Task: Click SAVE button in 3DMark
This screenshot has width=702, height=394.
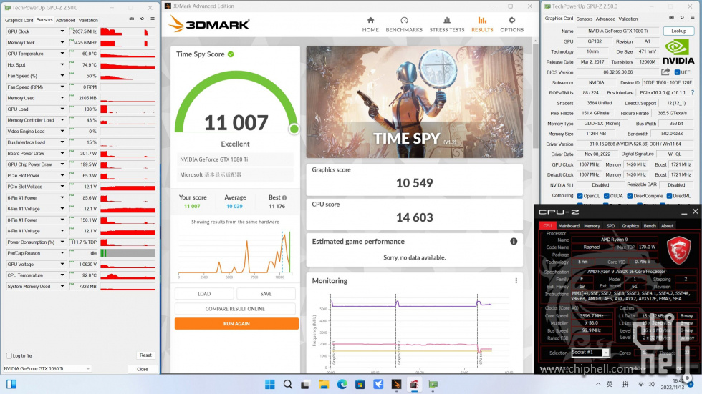Action: (266, 293)
